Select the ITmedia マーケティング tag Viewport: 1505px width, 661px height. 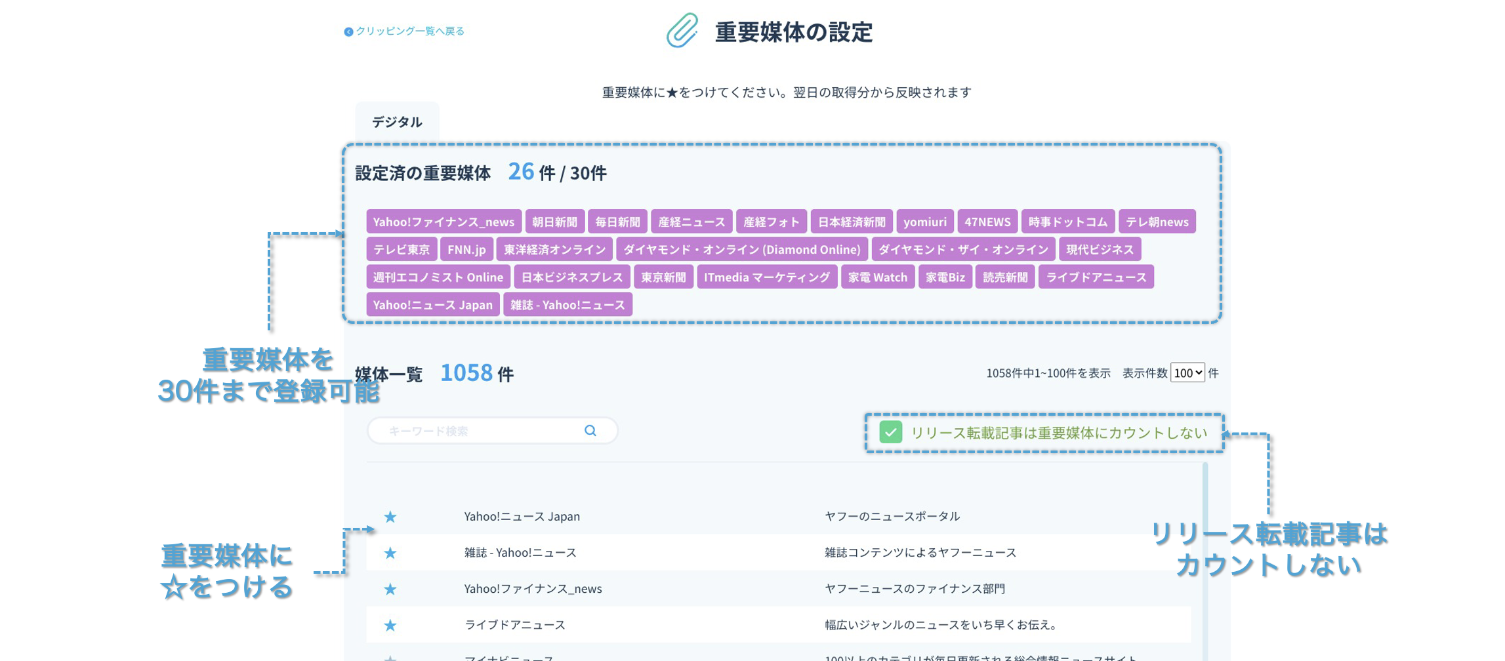click(766, 277)
